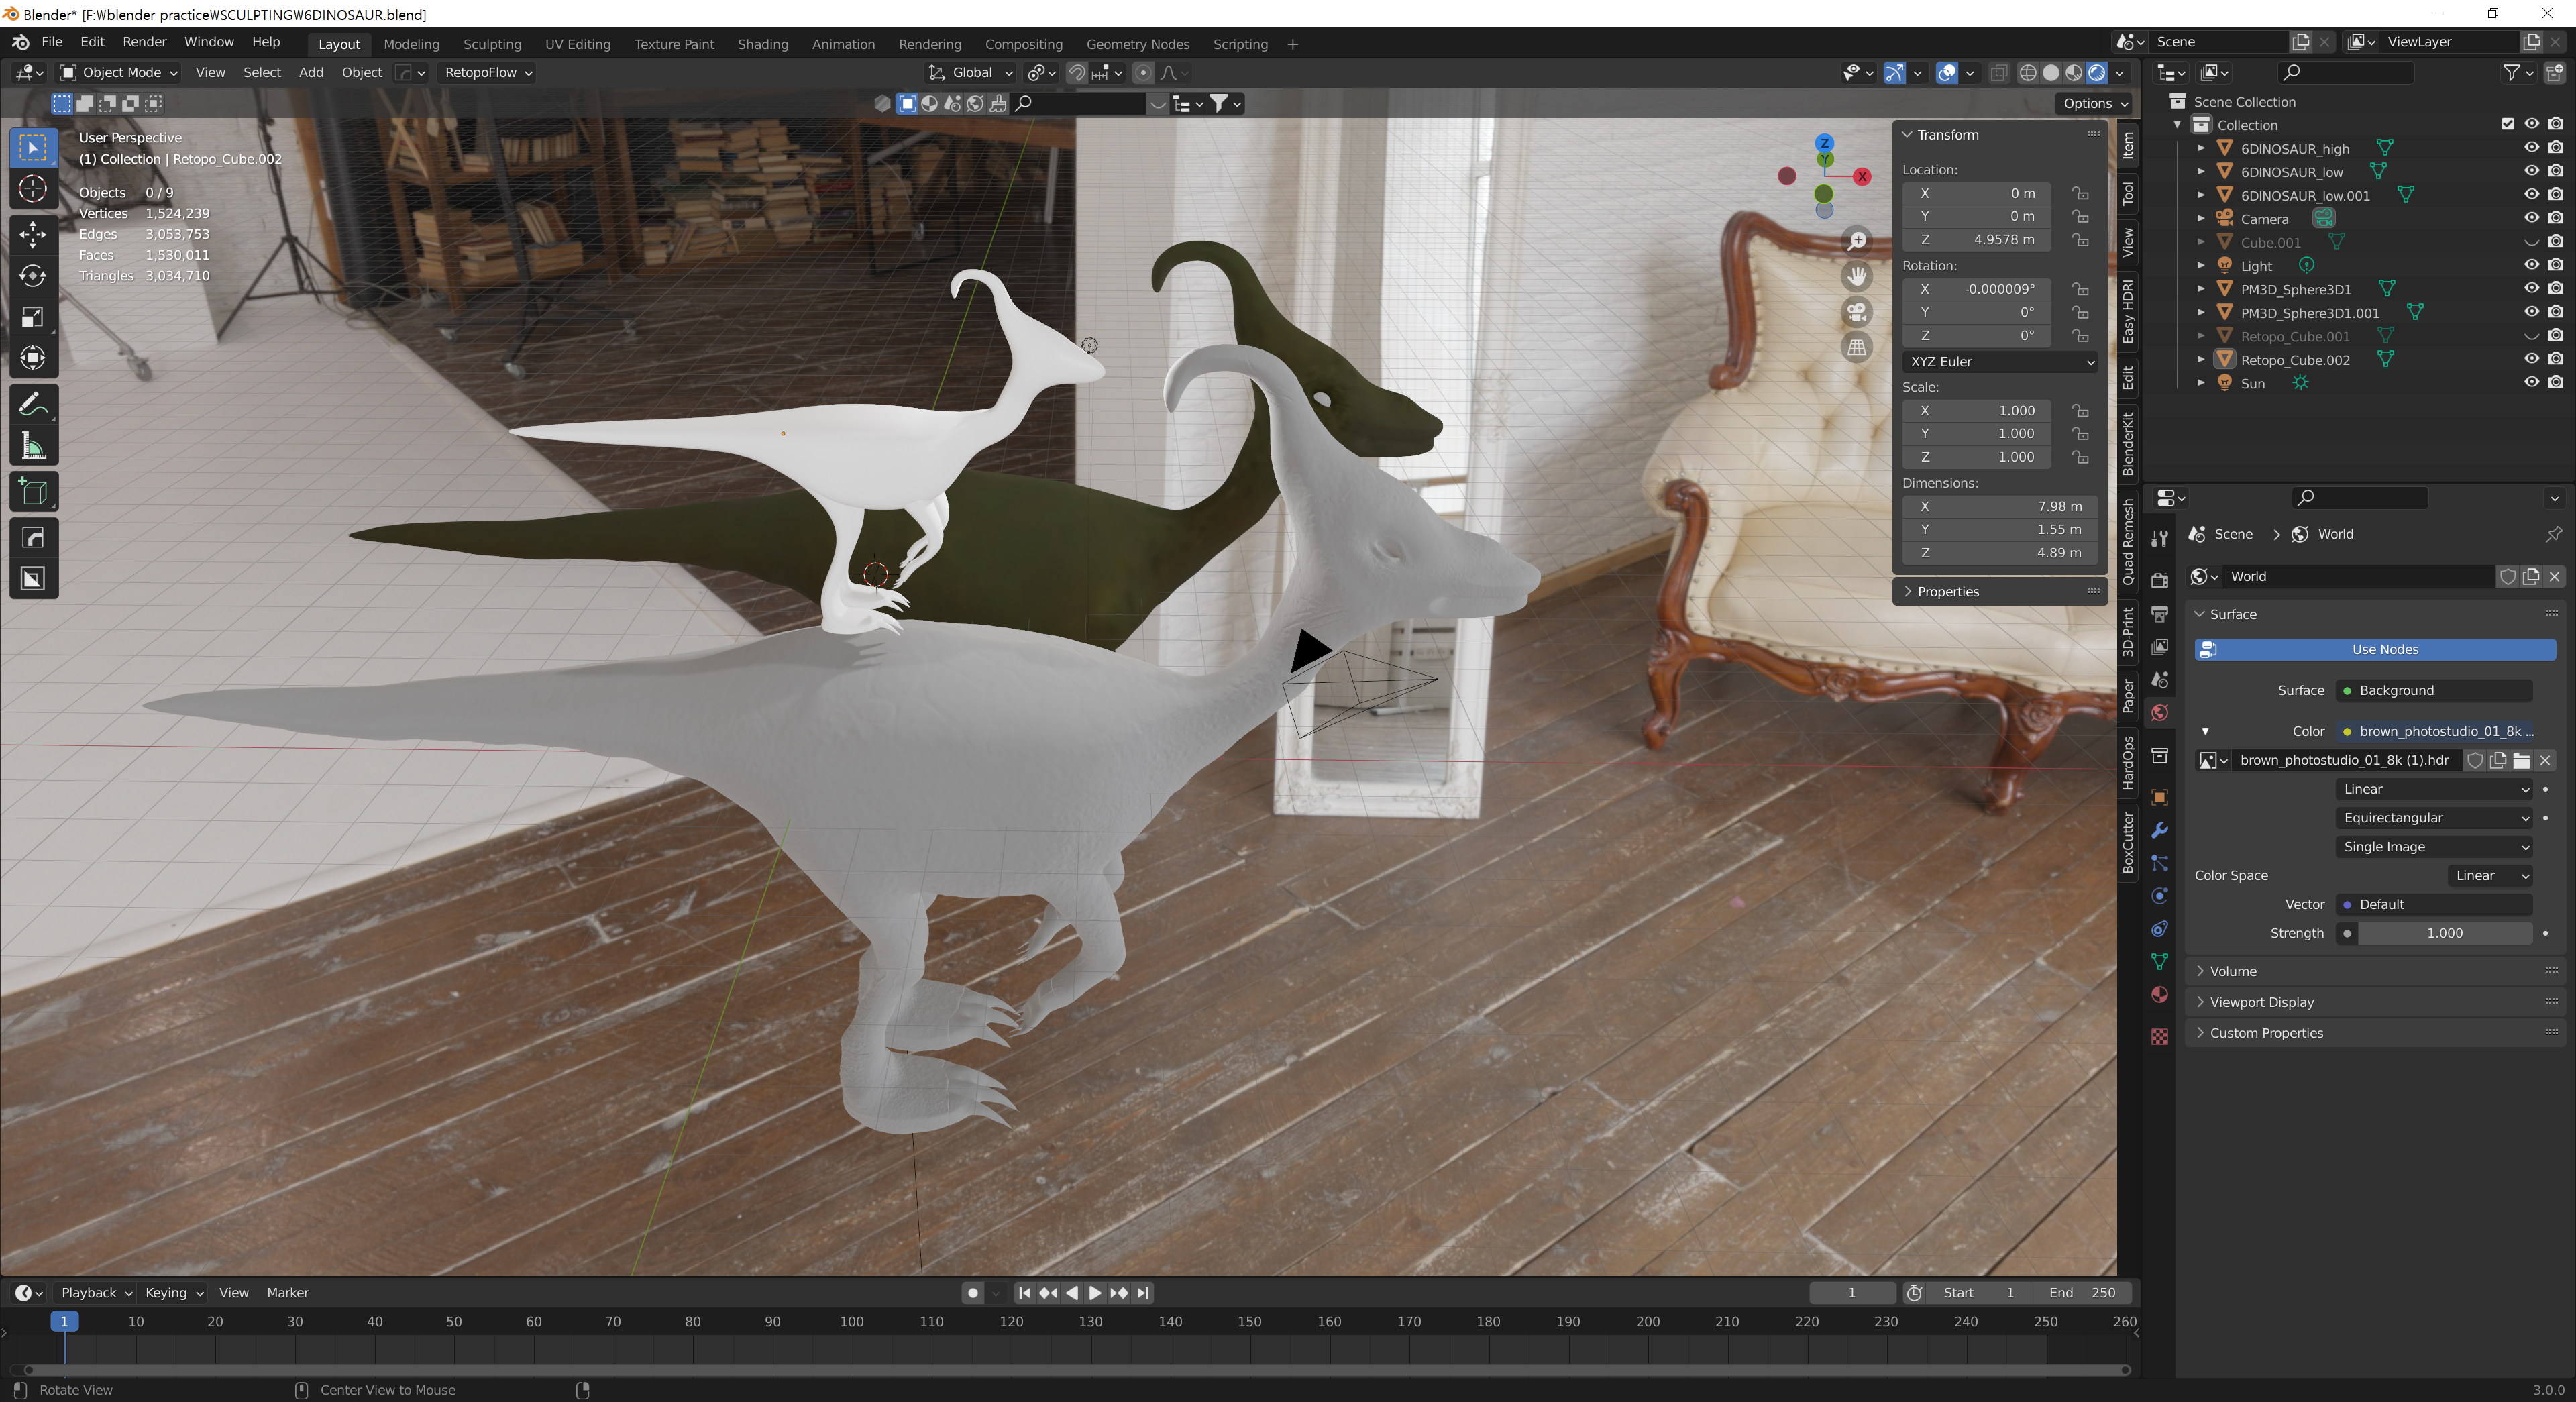Activate the Annotate pencil tool

click(33, 404)
